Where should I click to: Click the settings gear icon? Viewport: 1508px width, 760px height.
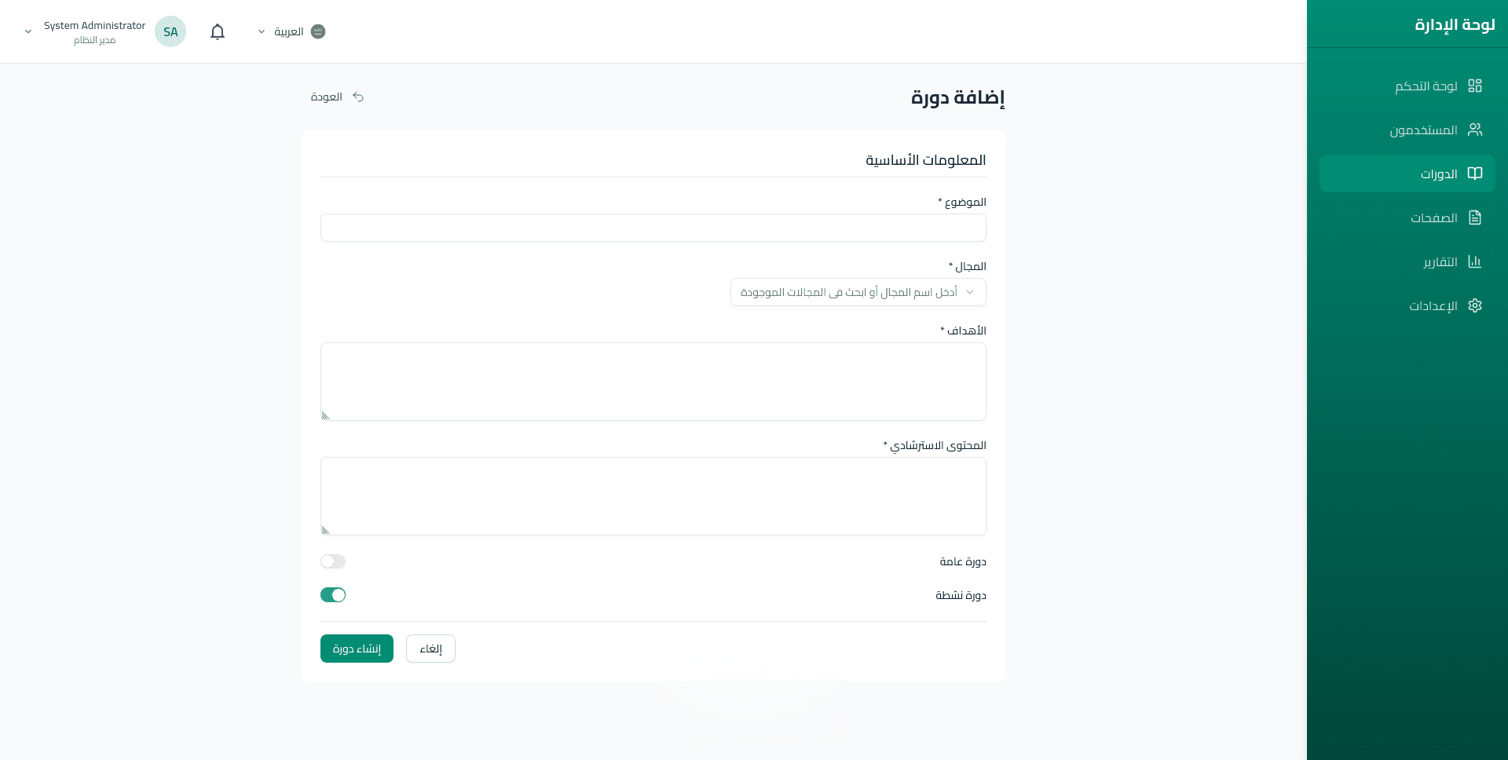click(x=1475, y=305)
